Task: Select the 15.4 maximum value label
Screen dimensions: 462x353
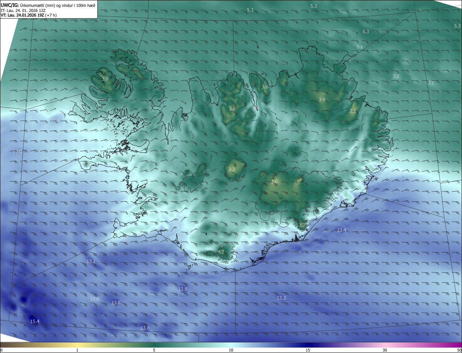Action: click(x=35, y=321)
